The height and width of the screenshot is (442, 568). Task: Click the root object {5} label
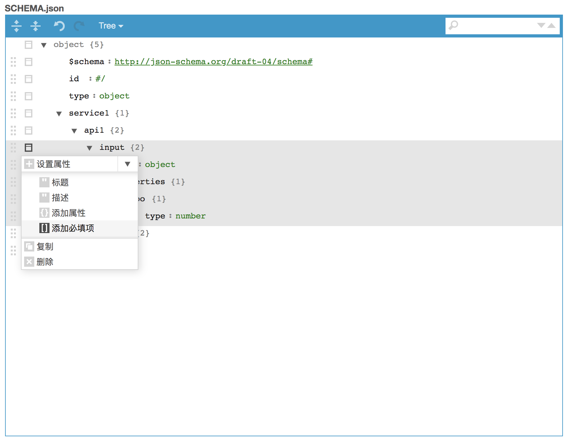point(79,44)
